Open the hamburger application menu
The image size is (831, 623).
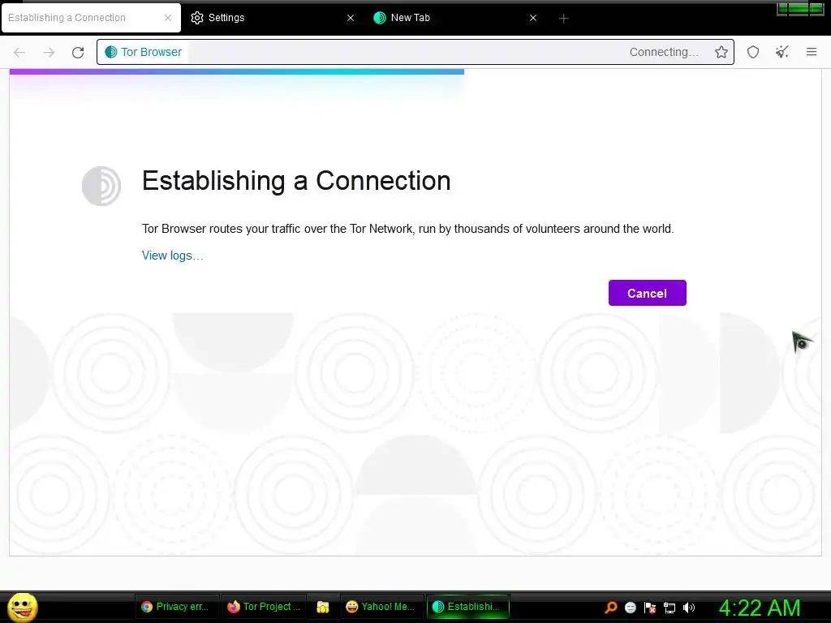coord(812,51)
